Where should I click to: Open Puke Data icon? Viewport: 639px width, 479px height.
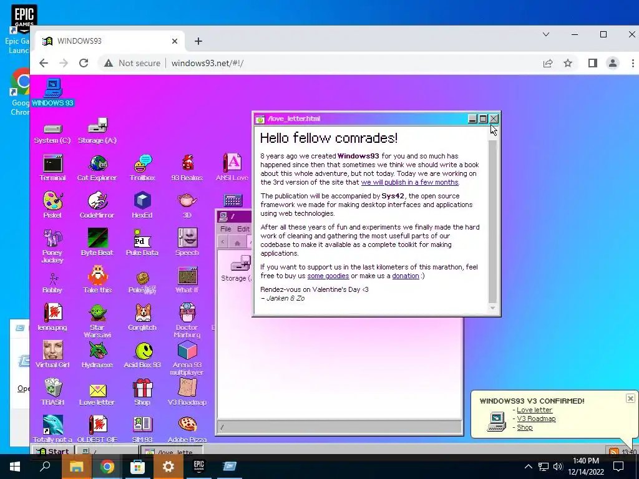pyautogui.click(x=142, y=243)
